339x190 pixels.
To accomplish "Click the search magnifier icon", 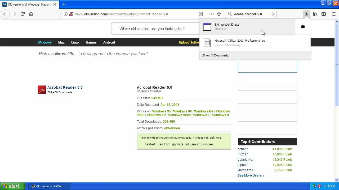I will point(230,14).
